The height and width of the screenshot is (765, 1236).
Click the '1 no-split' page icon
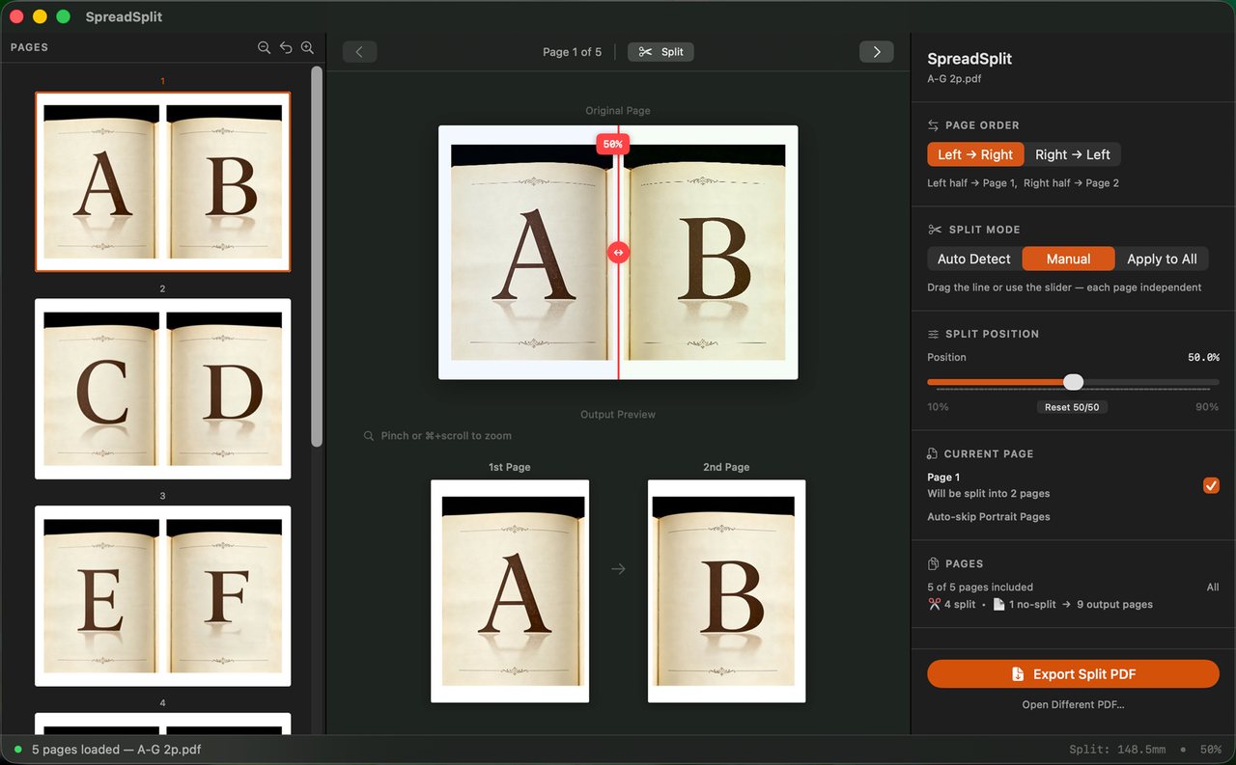pyautogui.click(x=999, y=605)
